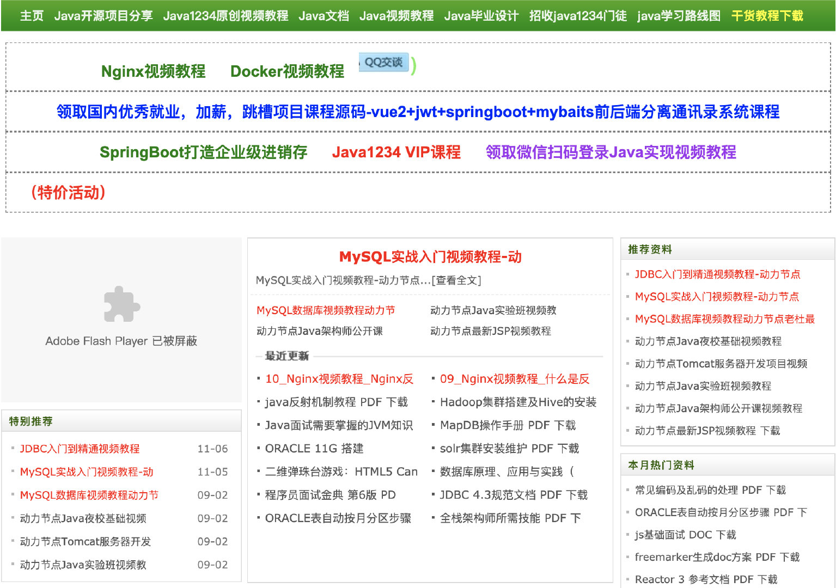Open java反射机制教程 PDF 下载
This screenshot has height=588, width=836.
[337, 402]
